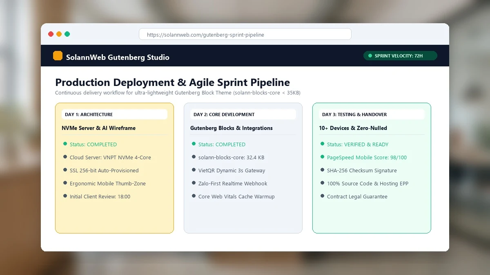Click the green window dot in browser chrome
Screen dimensions: 490x275
67,34
